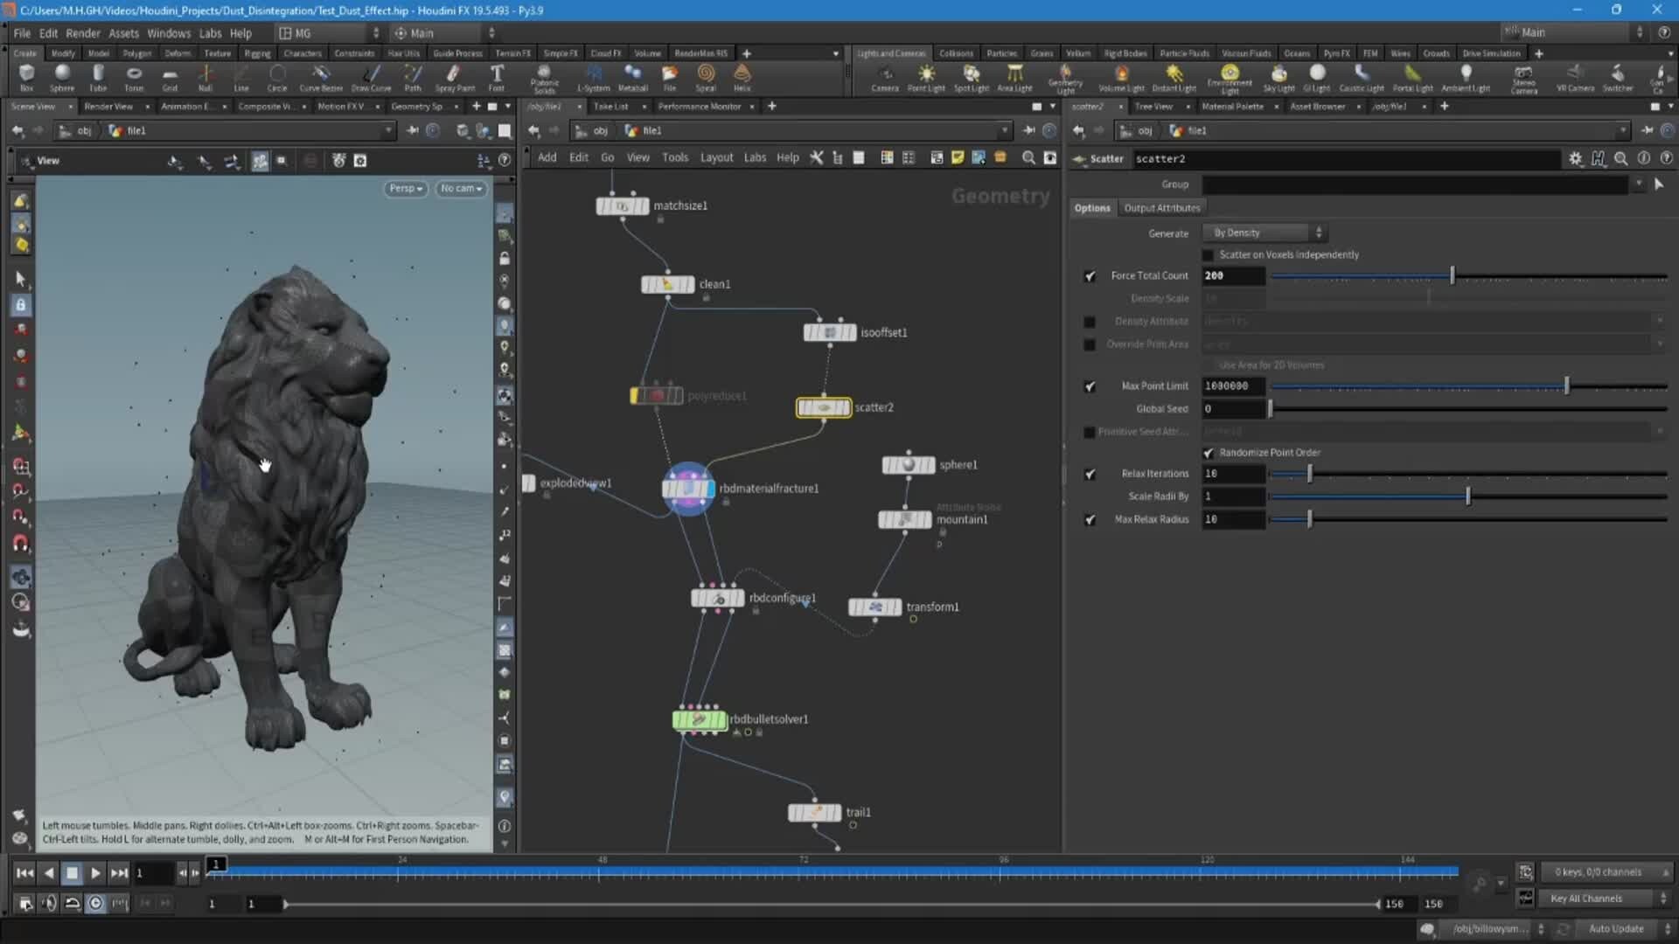The image size is (1679, 944).
Task: Disable Randomize Point Order
Action: click(x=1209, y=452)
